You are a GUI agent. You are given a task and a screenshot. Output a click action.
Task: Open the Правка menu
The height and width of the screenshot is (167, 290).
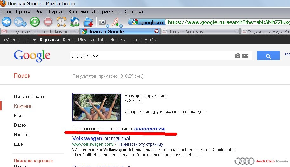(24, 12)
